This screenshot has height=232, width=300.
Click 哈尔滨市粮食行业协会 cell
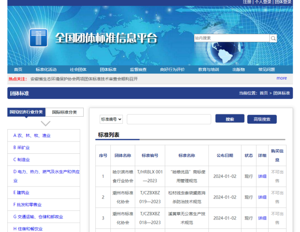(123, 176)
